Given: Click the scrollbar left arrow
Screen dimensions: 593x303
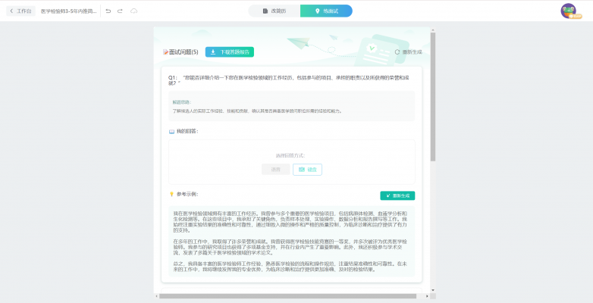Looking at the screenshot, I should pos(156,296).
